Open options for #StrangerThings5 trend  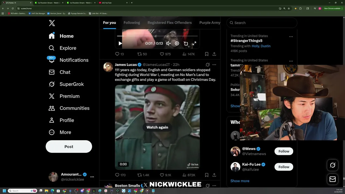(291, 36)
